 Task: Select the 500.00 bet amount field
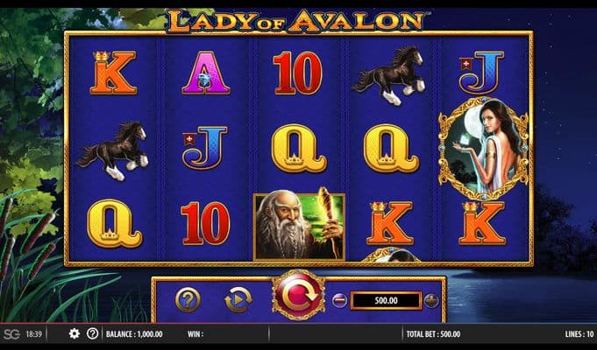386,301
